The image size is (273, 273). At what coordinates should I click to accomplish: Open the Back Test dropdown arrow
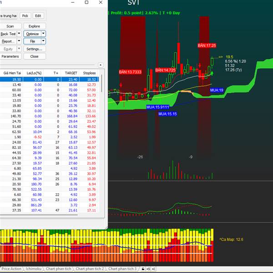click(19, 34)
